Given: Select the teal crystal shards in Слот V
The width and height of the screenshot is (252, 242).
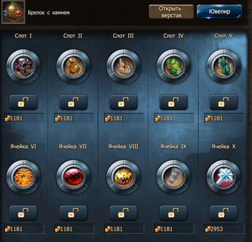Looking at the screenshot, I should click(x=223, y=67).
